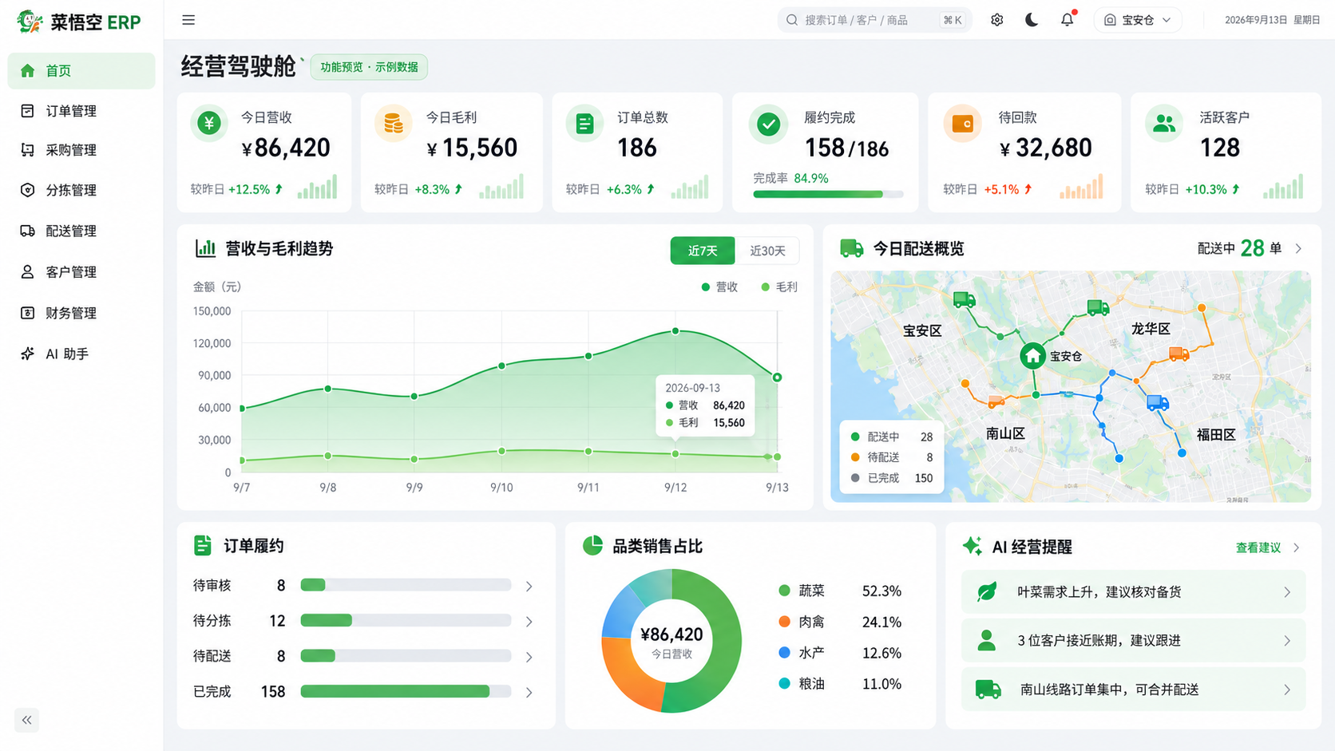Click the 待配送 progress bar
The width and height of the screenshot is (1335, 751).
(406, 656)
